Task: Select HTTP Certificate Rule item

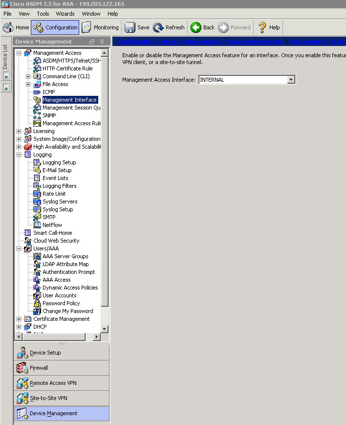Action: click(x=67, y=68)
